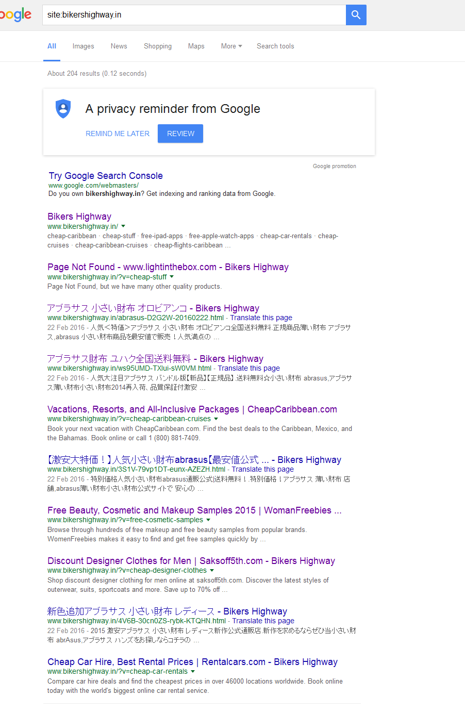The image size is (465, 714).
Task: Open Saksoff5th Discount Designer Clothes result
Action: (191, 561)
